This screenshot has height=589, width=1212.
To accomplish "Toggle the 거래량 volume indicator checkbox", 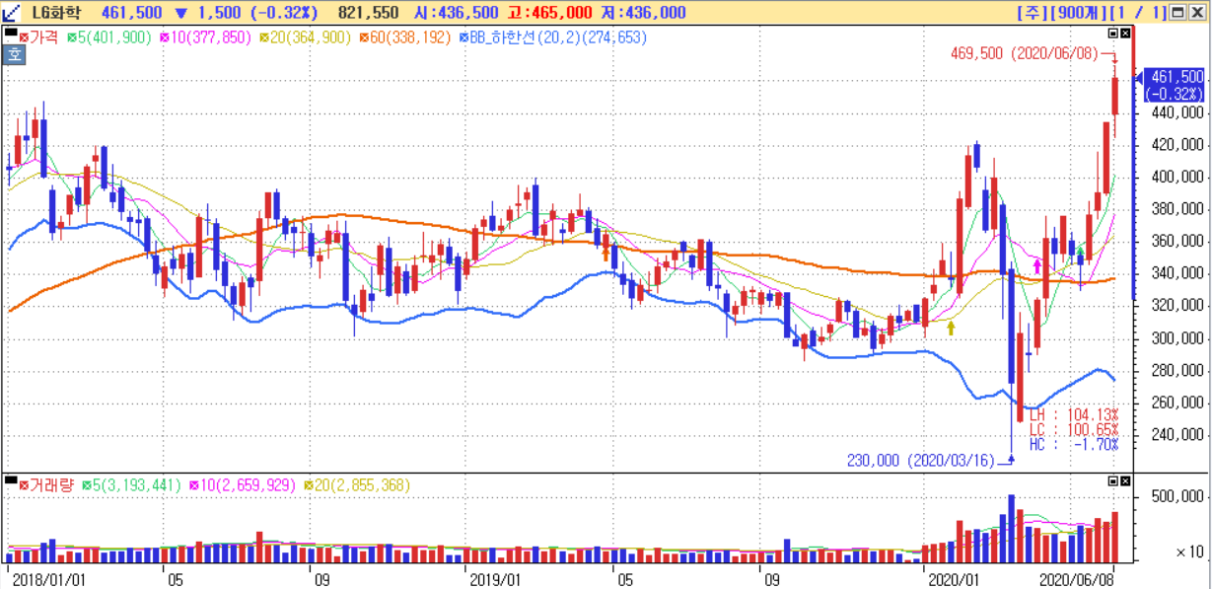I will tap(24, 484).
